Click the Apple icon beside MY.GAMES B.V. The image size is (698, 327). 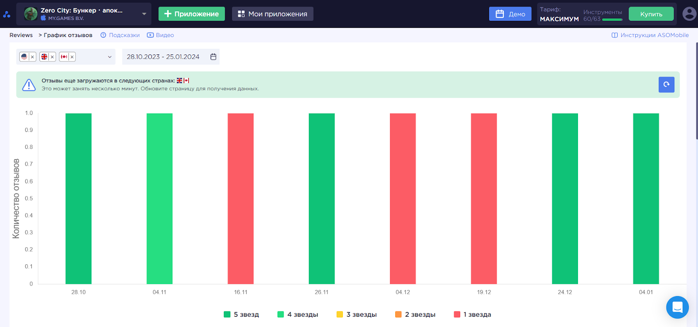[x=43, y=18]
